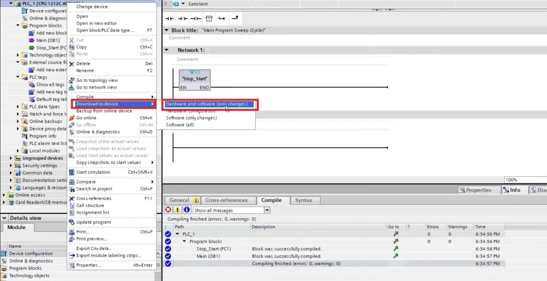Open the Compile submenu in context menu
Image resolution: width=547 pixels, height=281 pixels.
pyautogui.click(x=112, y=97)
